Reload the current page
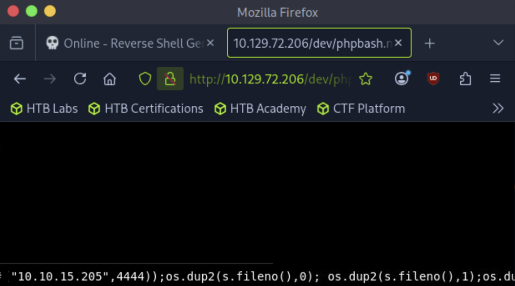Screen dimensions: 515x286 80,79
